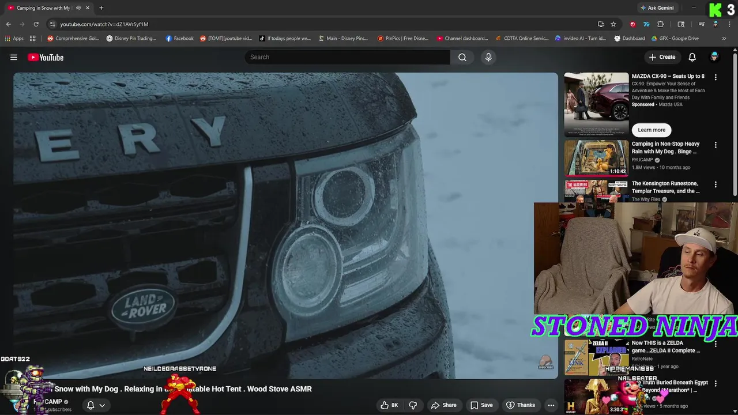Screen dimensions: 738x415
Task: Click the Sponsored Mazda USA label
Action: click(x=657, y=105)
